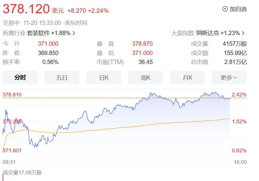Switch to the 周K tab

(x=146, y=78)
